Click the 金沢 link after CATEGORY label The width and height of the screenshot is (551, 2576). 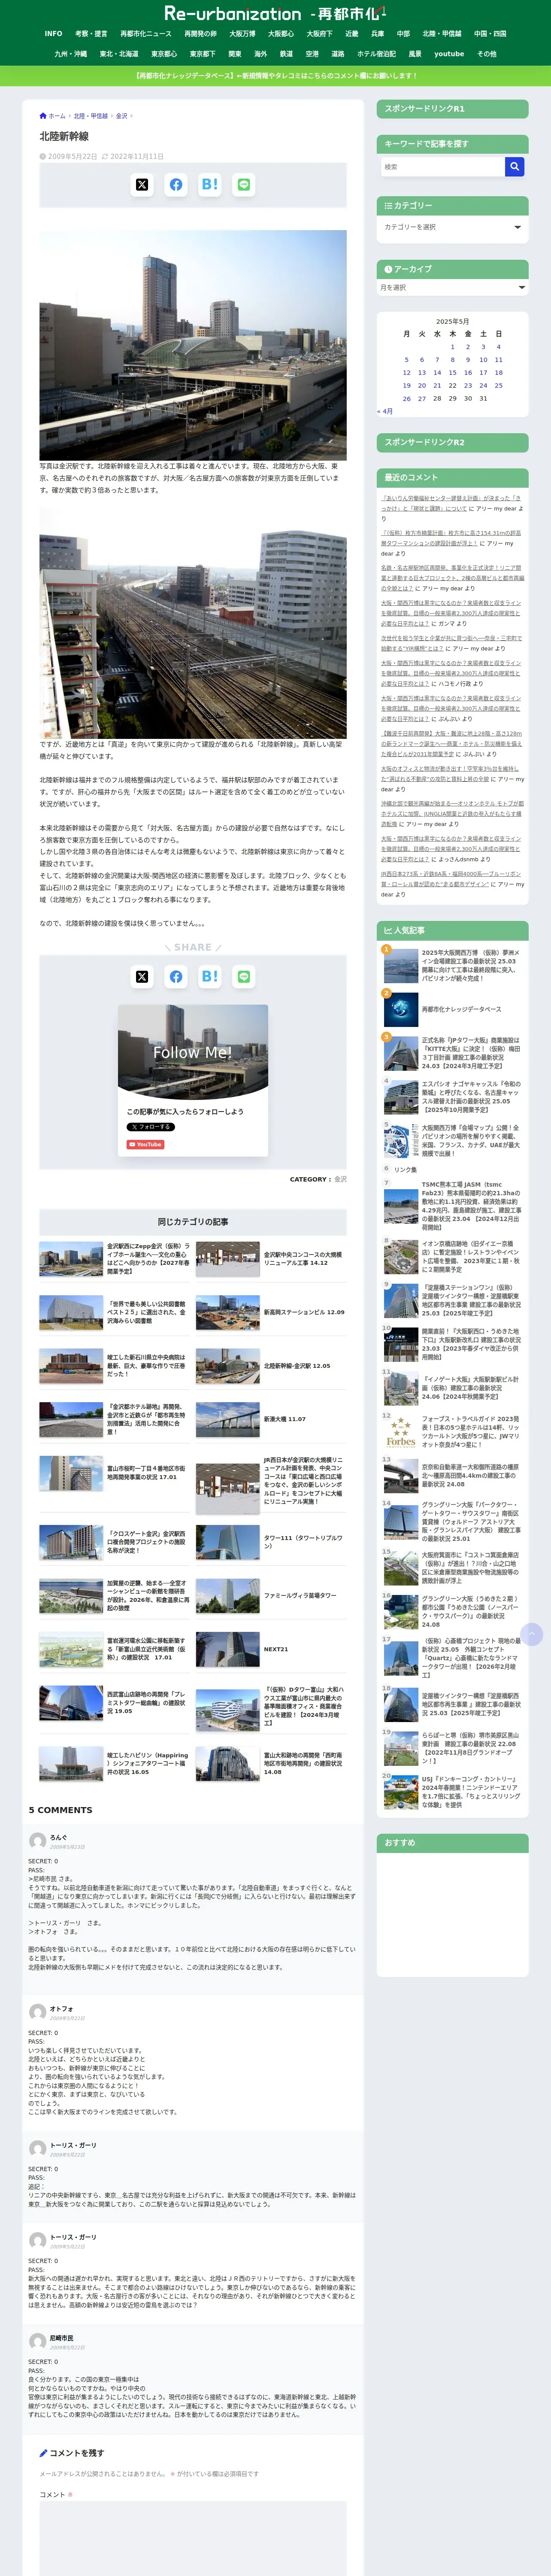pos(340,1179)
